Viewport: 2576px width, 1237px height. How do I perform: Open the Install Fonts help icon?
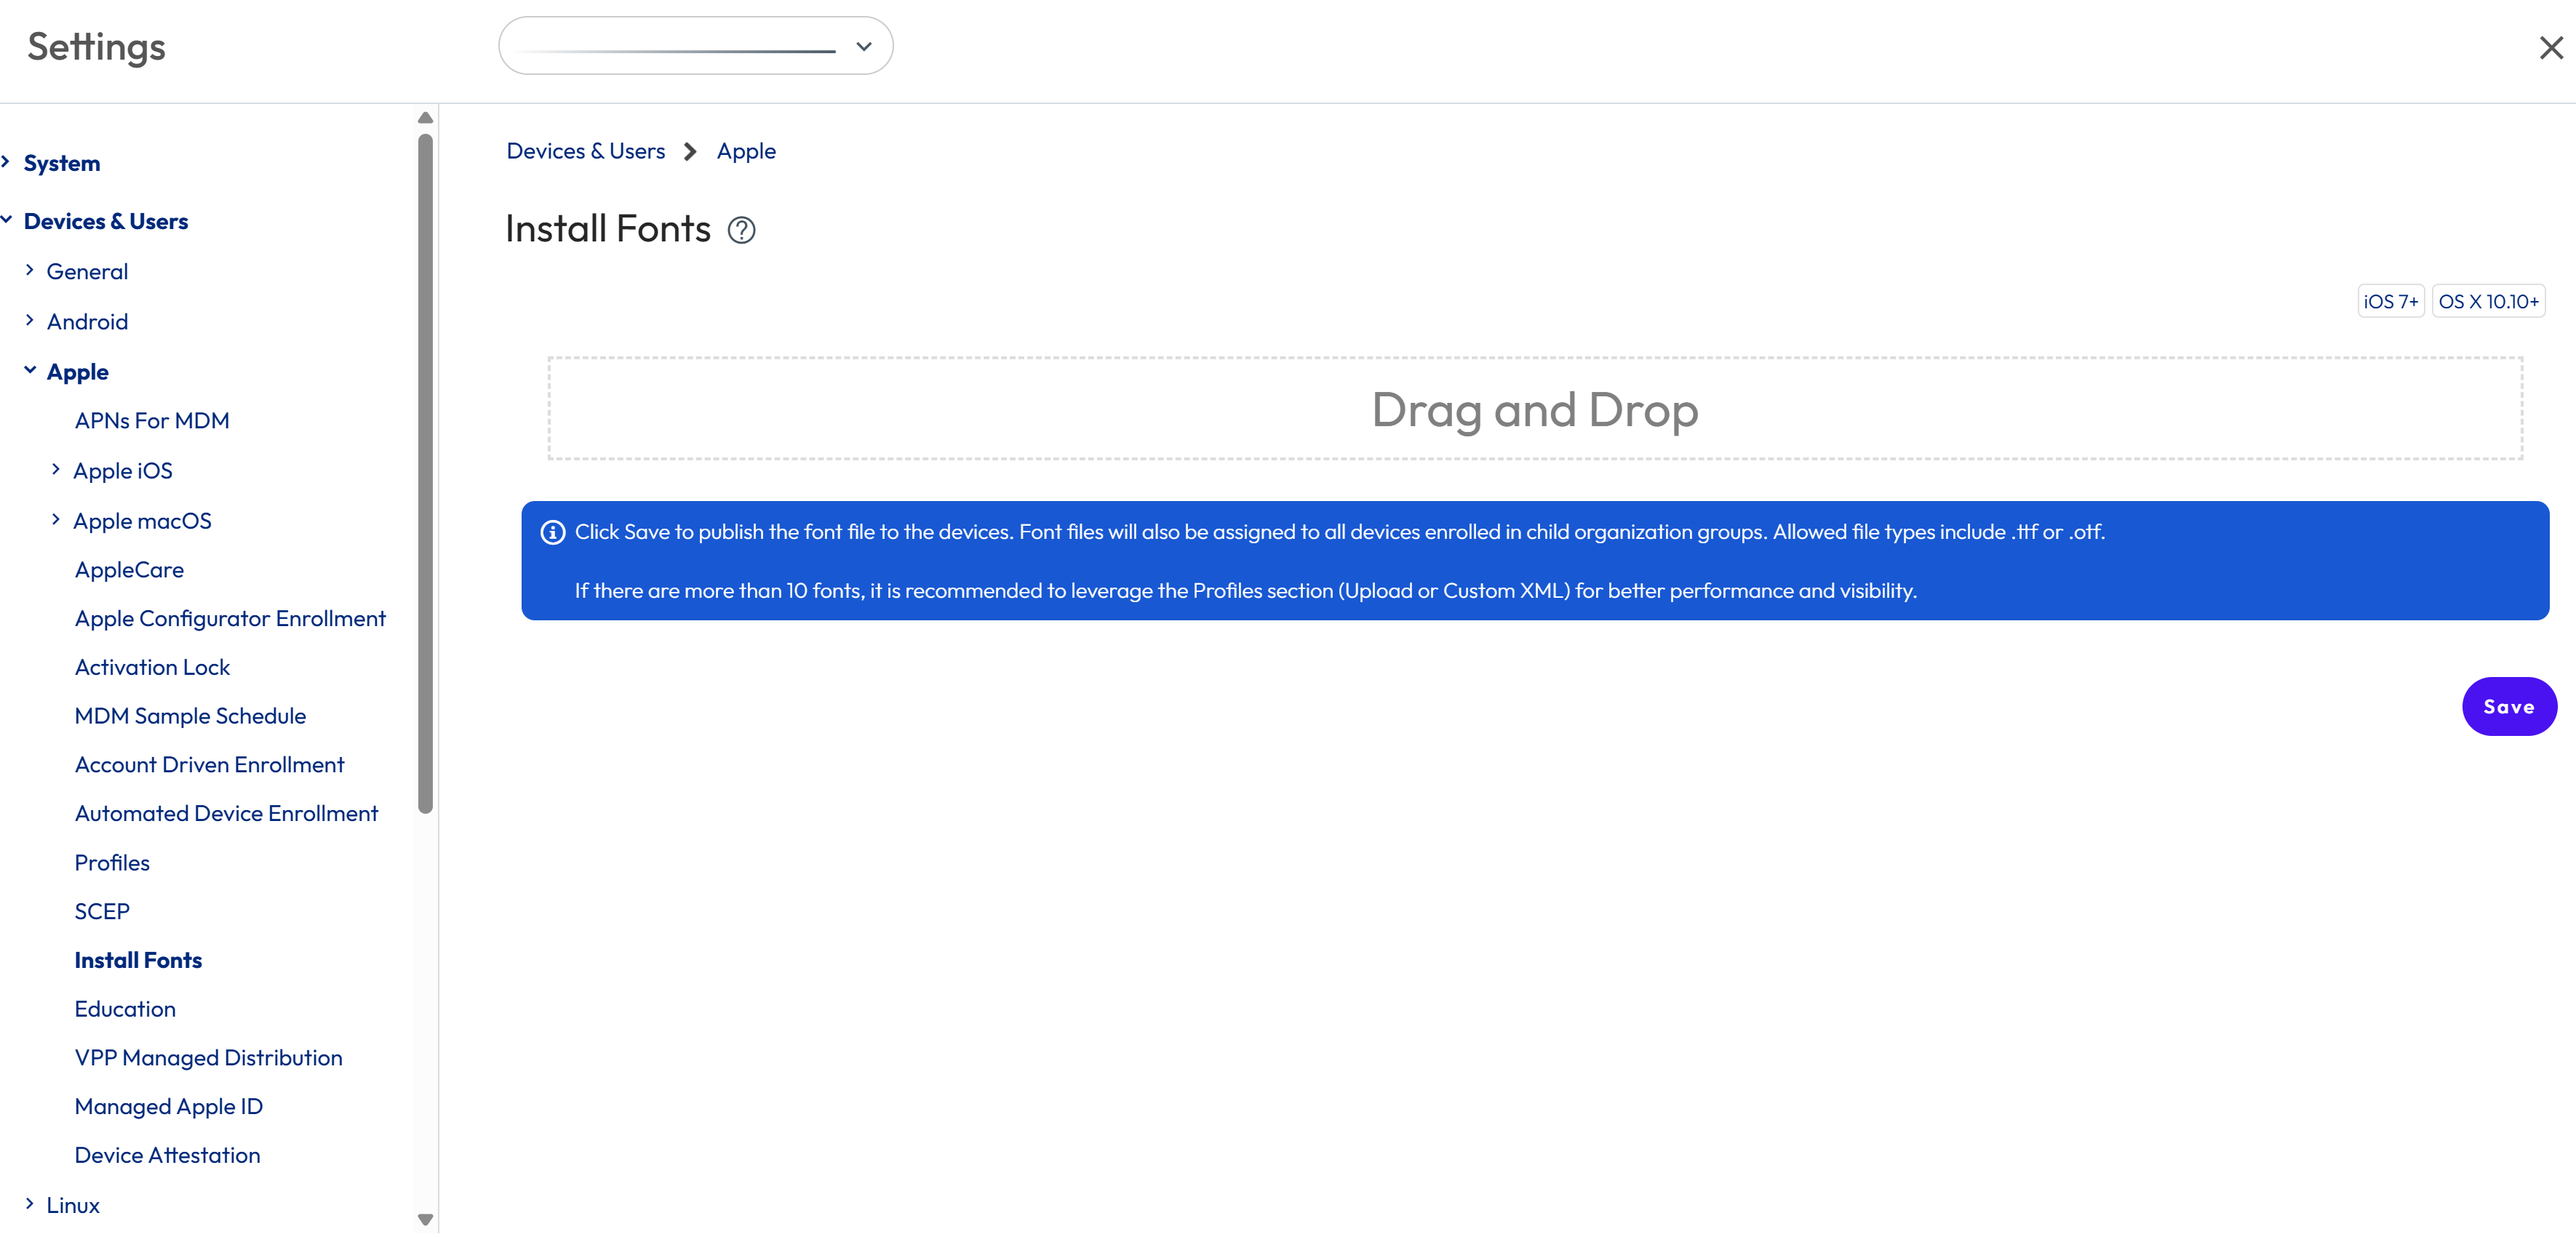tap(741, 230)
